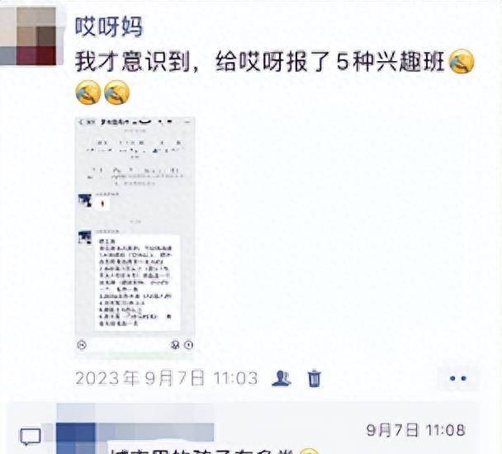Open the two-dot like and comment menu

[x=457, y=378]
